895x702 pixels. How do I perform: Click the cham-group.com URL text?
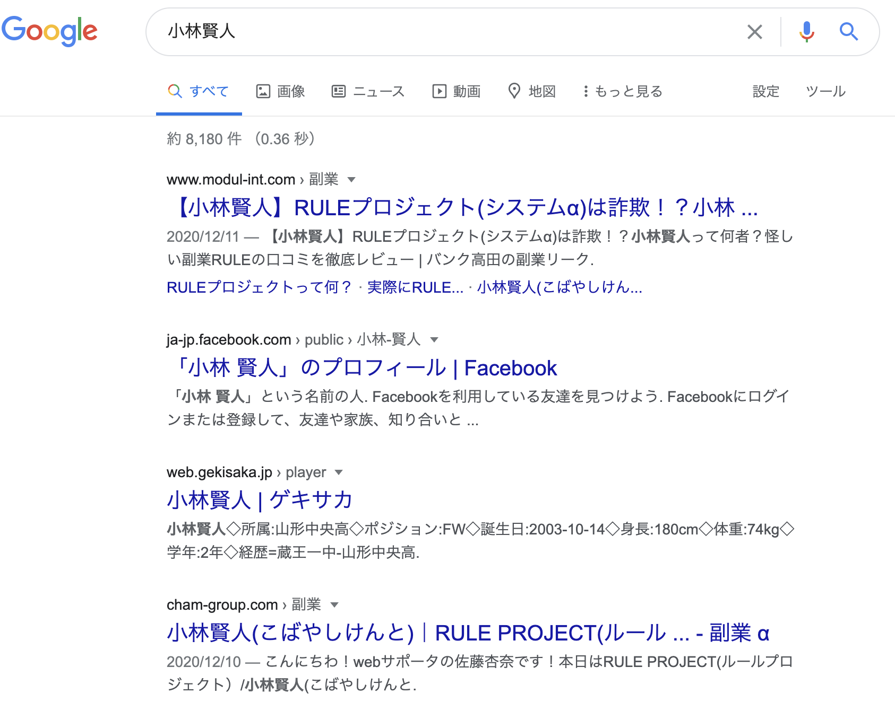(222, 605)
